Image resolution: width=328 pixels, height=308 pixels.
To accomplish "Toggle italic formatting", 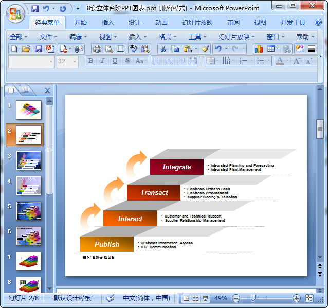I will (102, 61).
